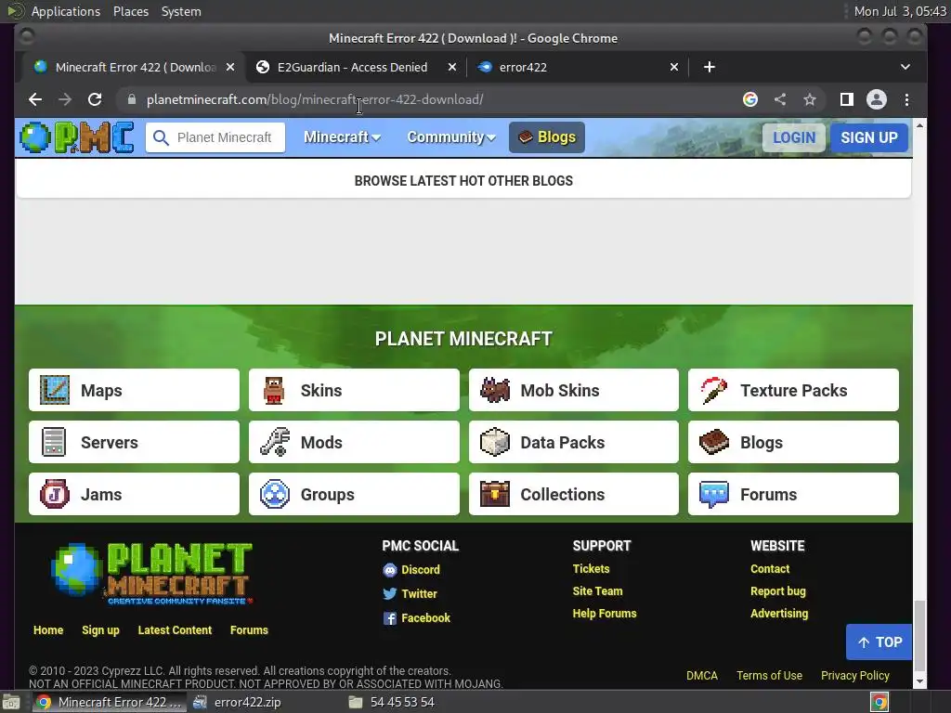This screenshot has height=713, width=951.
Task: Jump to page top with TOP button
Action: (x=879, y=642)
